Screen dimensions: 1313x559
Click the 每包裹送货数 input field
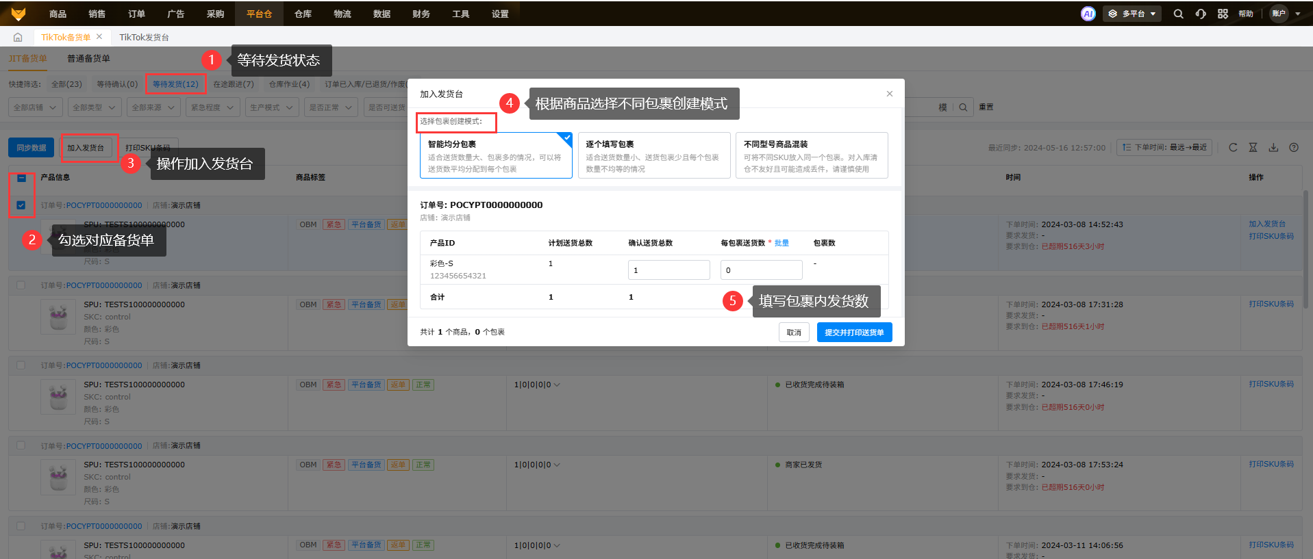(761, 270)
